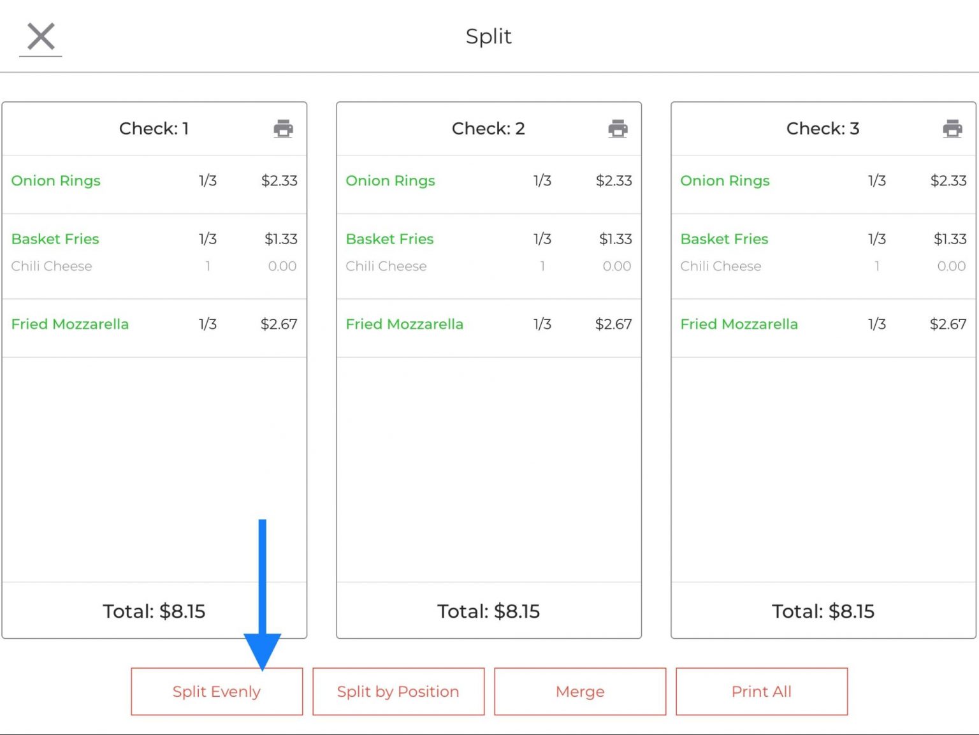Click the Split by Position button
979x735 pixels.
click(x=398, y=691)
